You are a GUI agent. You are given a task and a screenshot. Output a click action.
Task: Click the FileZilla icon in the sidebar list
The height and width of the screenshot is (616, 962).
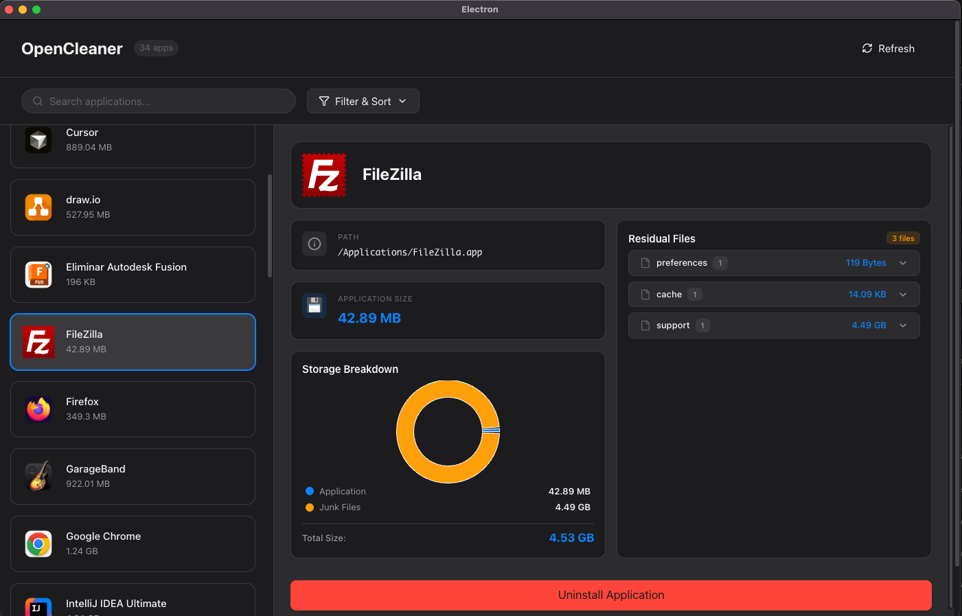pyautogui.click(x=38, y=342)
